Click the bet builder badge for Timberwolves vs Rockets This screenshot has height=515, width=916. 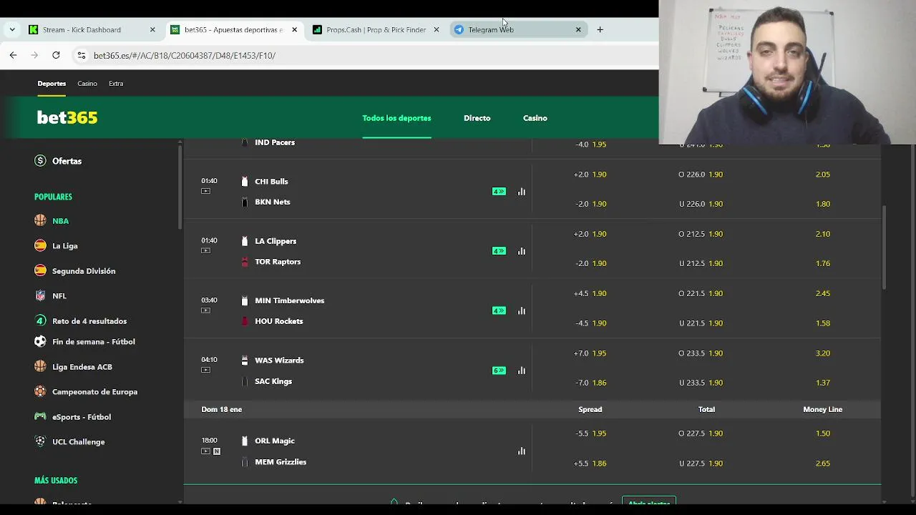499,310
